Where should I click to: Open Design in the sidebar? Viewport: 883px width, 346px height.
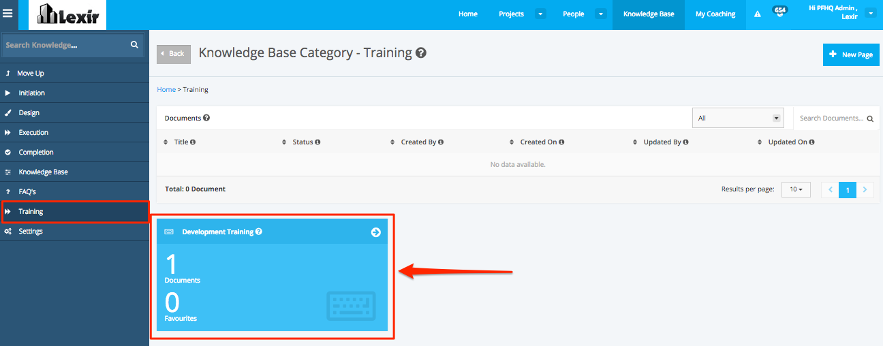[74, 112]
